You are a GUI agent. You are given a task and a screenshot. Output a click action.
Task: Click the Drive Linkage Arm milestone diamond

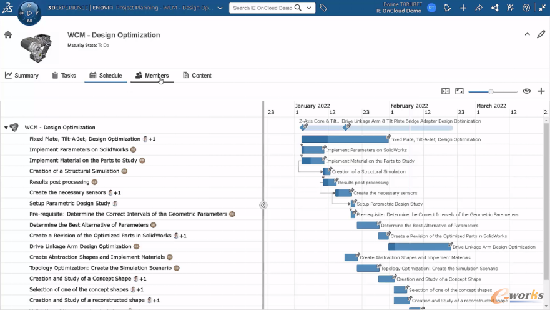[x=346, y=127]
